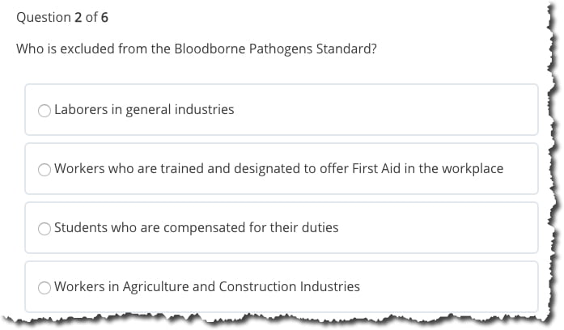The width and height of the screenshot is (564, 330).
Task: Click the word 'compensated' in the third answer
Action: 201,227
